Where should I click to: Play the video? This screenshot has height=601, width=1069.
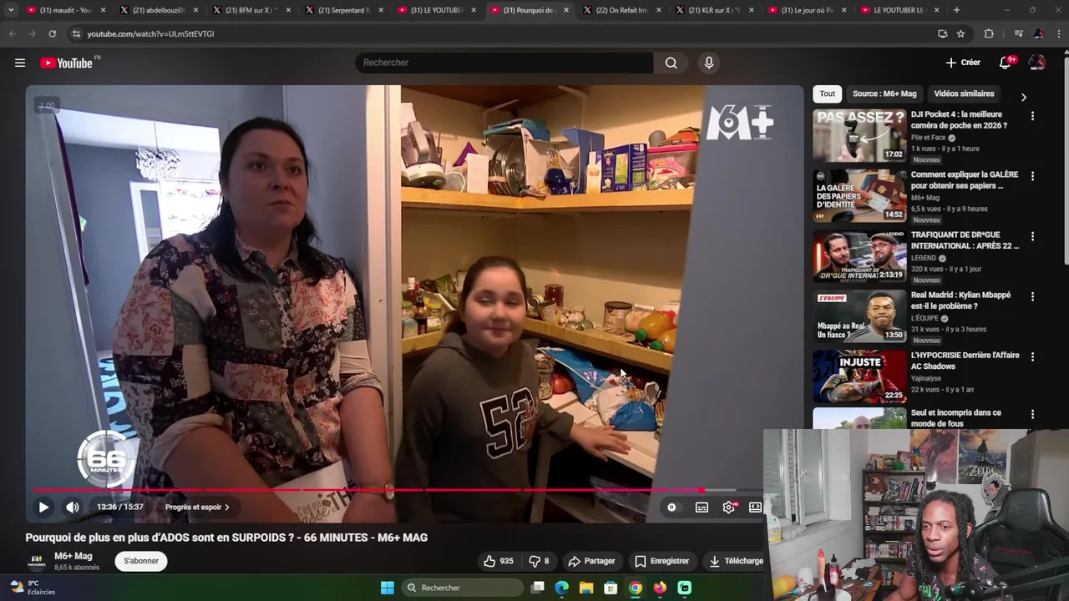pos(43,507)
